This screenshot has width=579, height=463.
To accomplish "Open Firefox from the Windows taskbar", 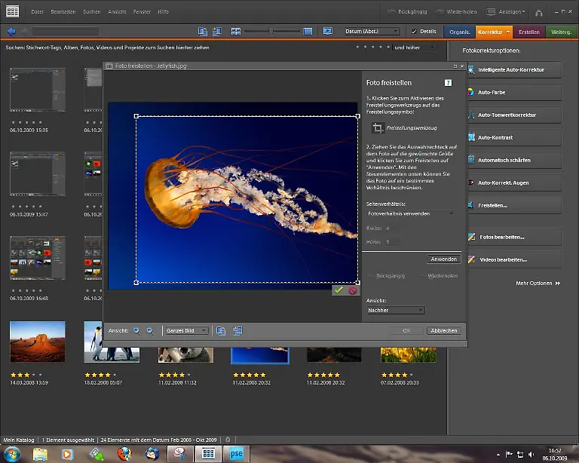I will [x=124, y=454].
